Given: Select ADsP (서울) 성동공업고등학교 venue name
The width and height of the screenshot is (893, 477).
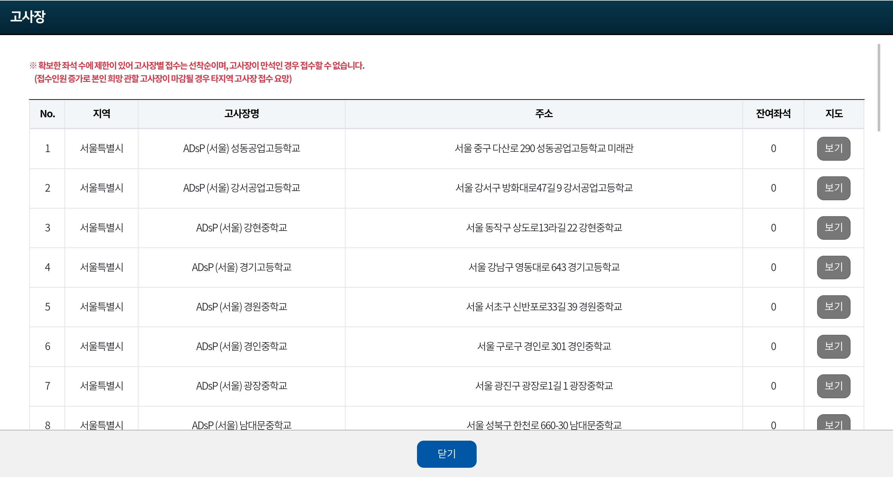Looking at the screenshot, I should 241,149.
